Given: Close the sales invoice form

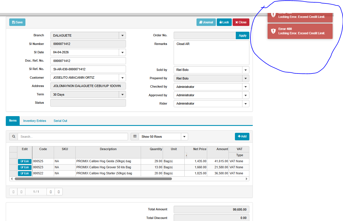Looking at the screenshot, I should click(241, 22).
